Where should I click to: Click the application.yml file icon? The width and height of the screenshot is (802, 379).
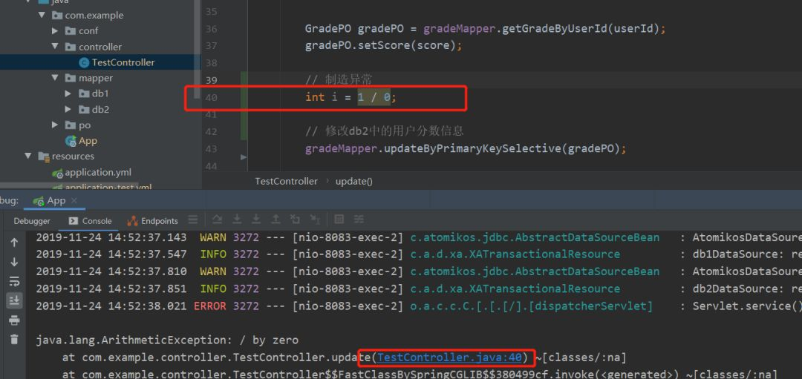click(x=57, y=173)
